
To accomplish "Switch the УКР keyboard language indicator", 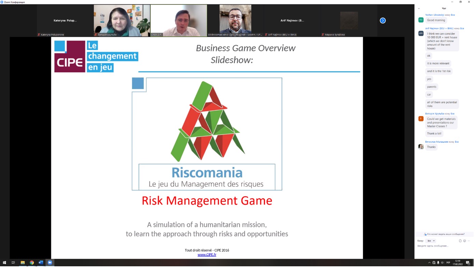I will click(448, 263).
